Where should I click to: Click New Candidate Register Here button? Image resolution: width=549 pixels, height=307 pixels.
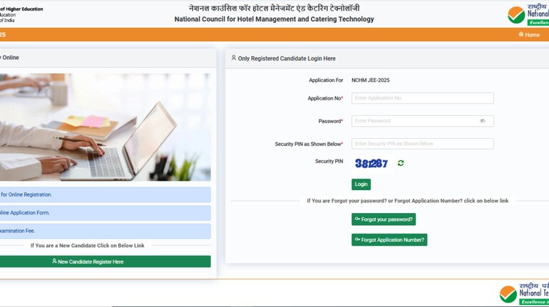104,261
